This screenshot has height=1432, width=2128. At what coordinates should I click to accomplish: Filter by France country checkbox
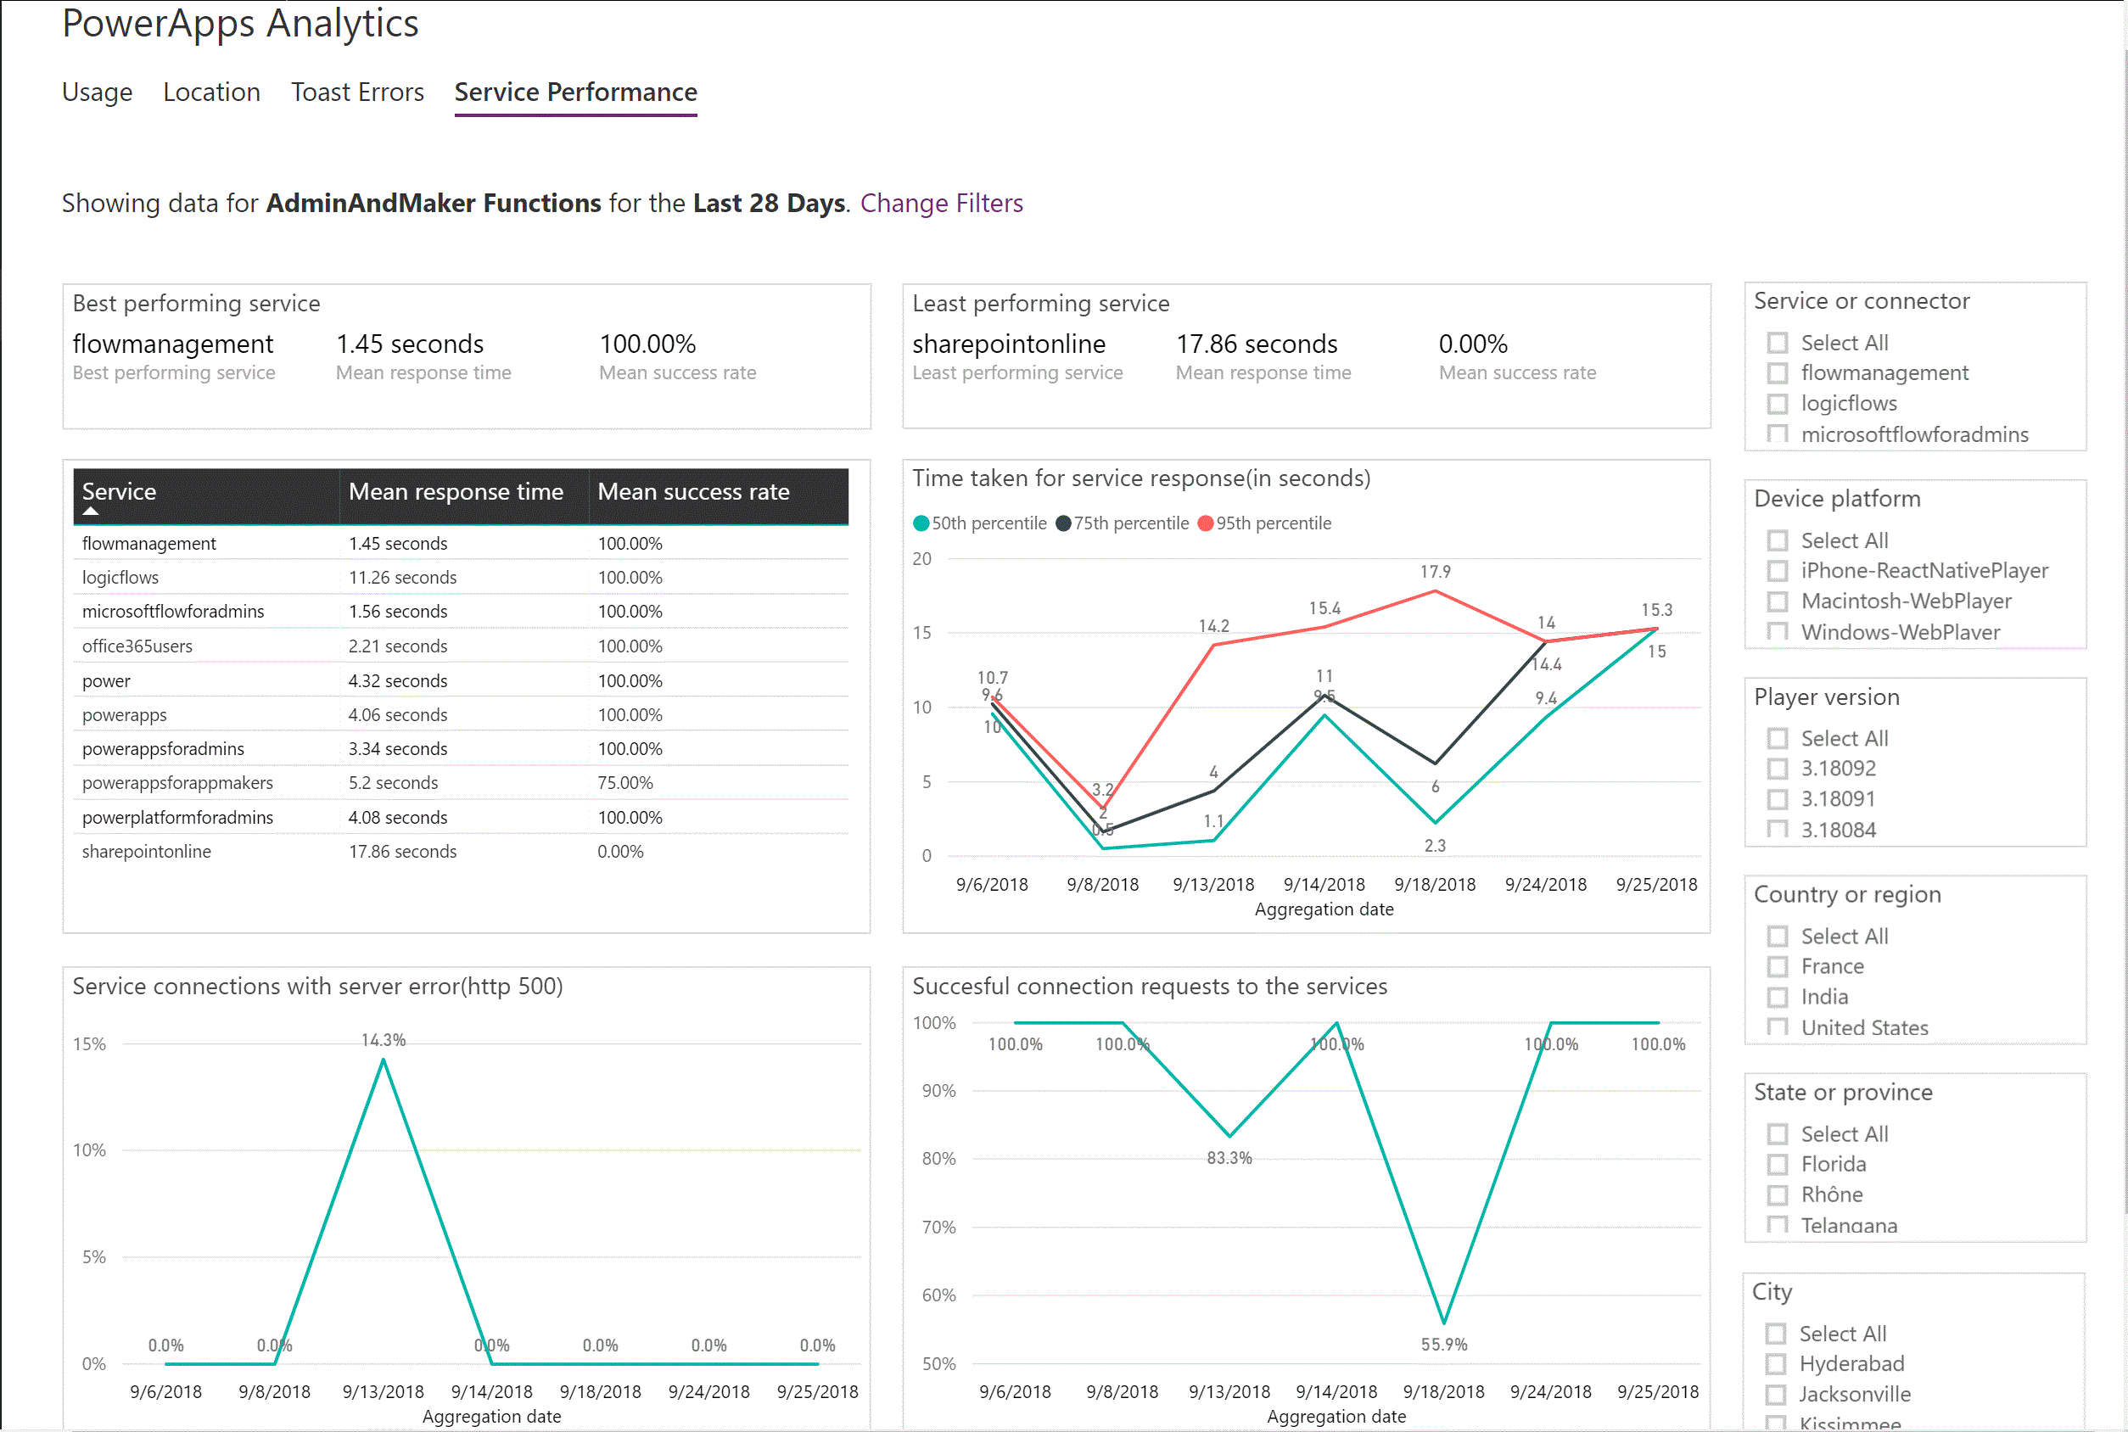click(1777, 966)
